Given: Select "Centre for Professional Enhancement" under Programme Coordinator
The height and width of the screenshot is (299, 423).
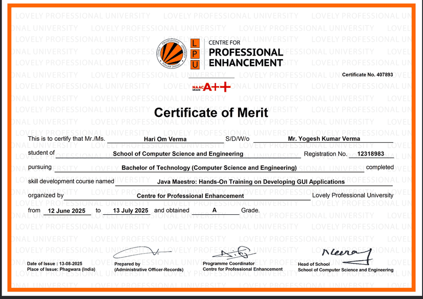Looking at the screenshot, I should pyautogui.click(x=243, y=269).
